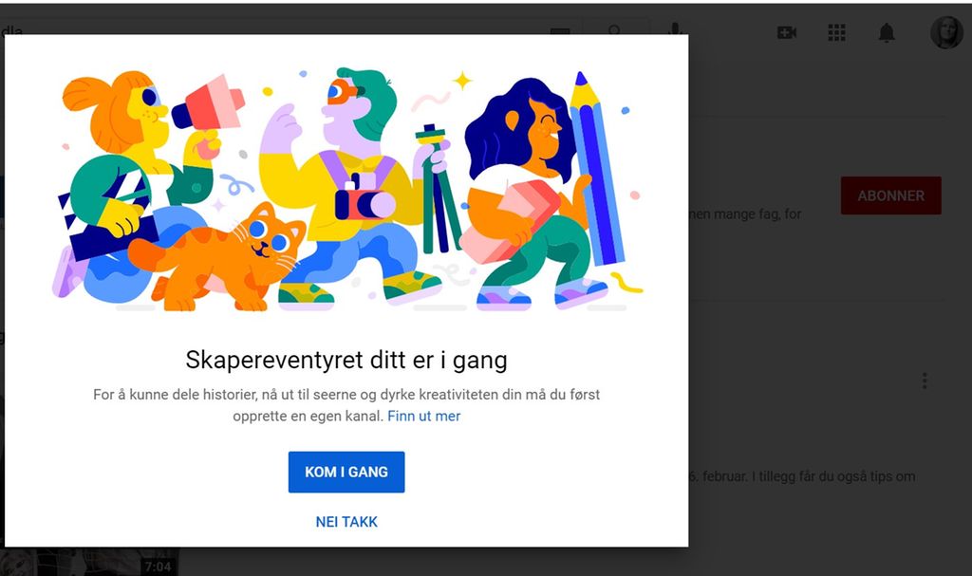Click the video creation camera icon

(785, 31)
